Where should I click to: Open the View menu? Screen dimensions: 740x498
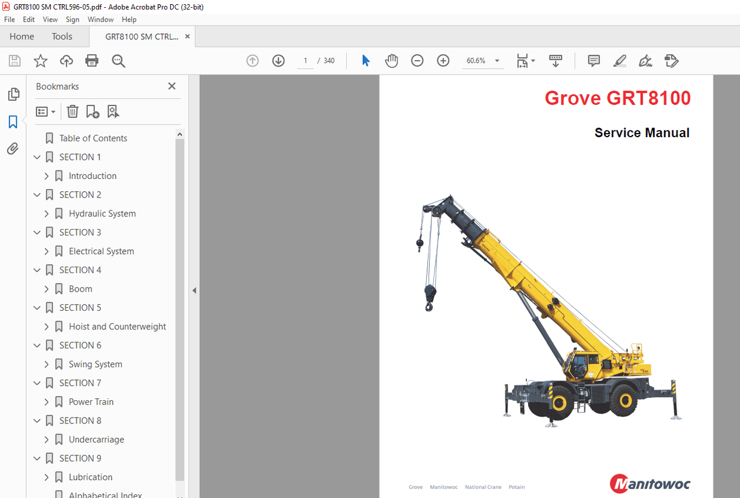[x=50, y=20]
